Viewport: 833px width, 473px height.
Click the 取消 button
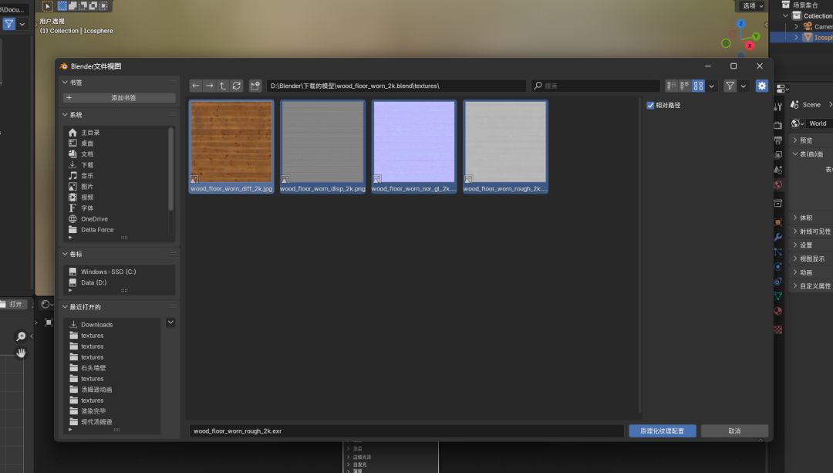pyautogui.click(x=734, y=431)
